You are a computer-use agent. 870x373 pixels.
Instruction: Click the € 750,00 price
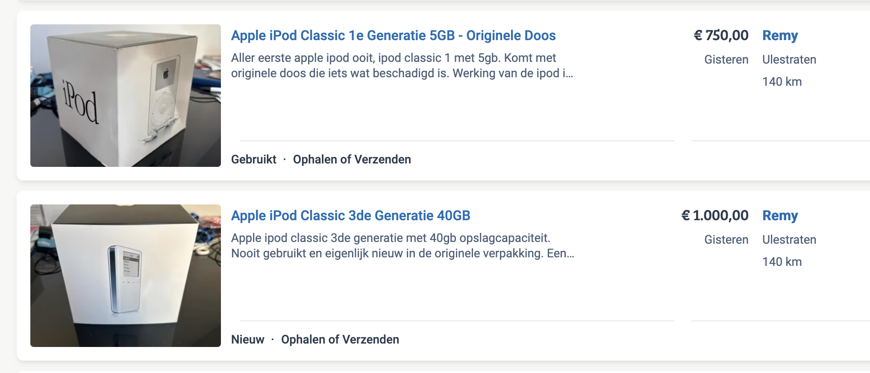[x=721, y=35]
